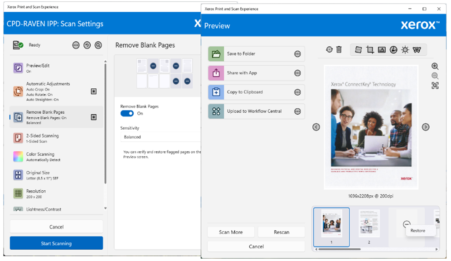This screenshot has height=261, width=451.
Task: Click Save to Folder
Action: click(x=256, y=54)
